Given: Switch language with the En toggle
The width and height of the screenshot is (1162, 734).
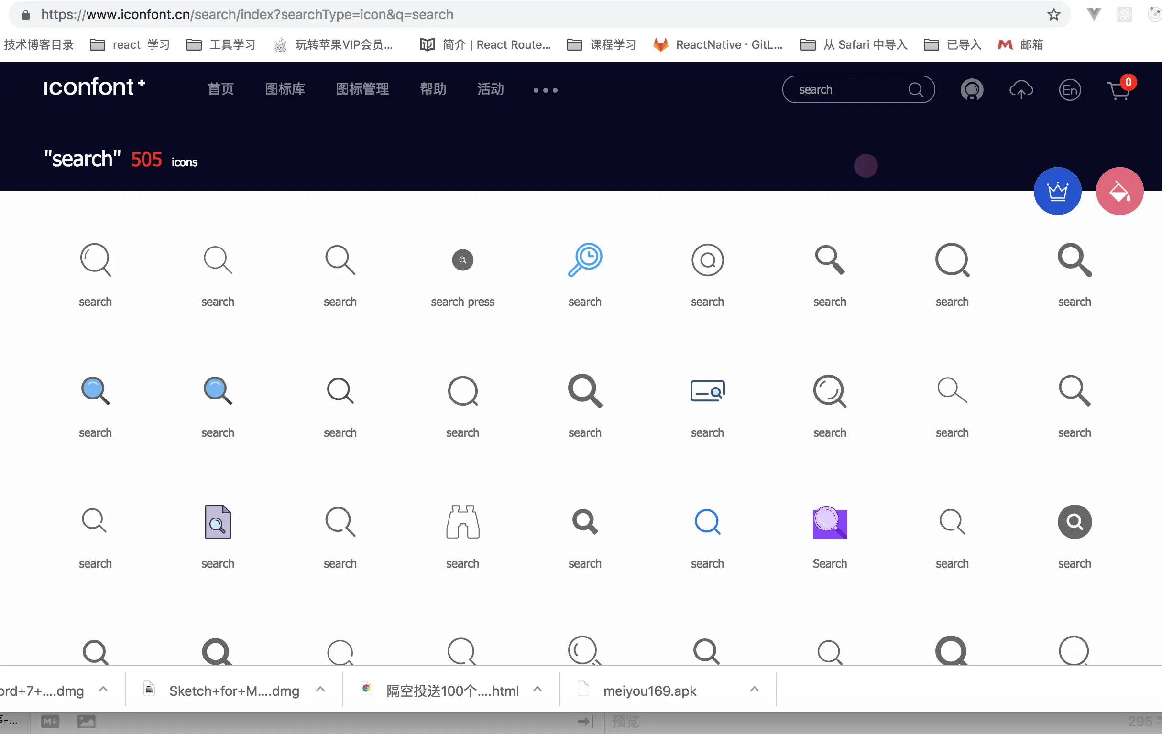Looking at the screenshot, I should tap(1069, 90).
